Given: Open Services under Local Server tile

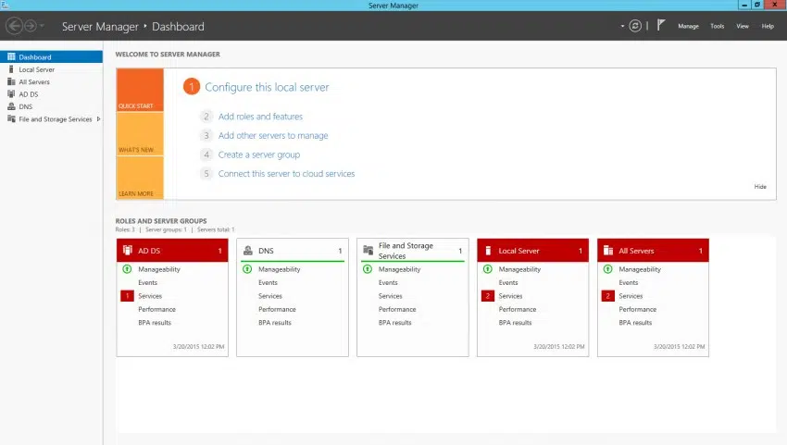Looking at the screenshot, I should point(510,296).
